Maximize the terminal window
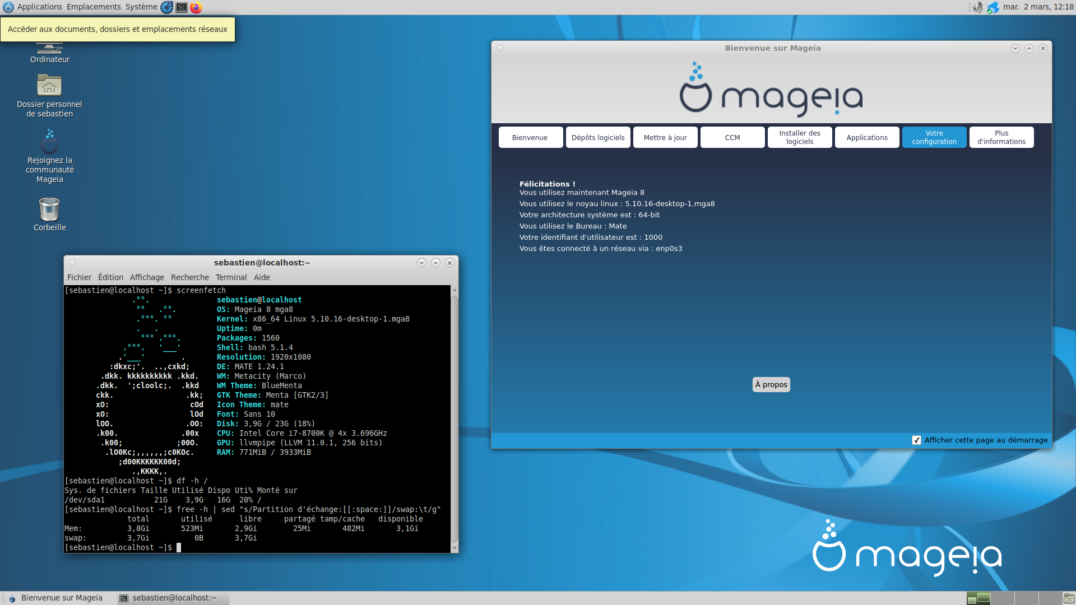Viewport: 1076px width, 605px height. pos(435,263)
